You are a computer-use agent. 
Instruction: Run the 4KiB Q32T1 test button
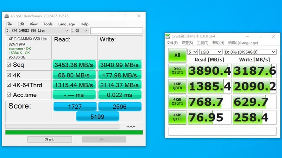(177, 102)
